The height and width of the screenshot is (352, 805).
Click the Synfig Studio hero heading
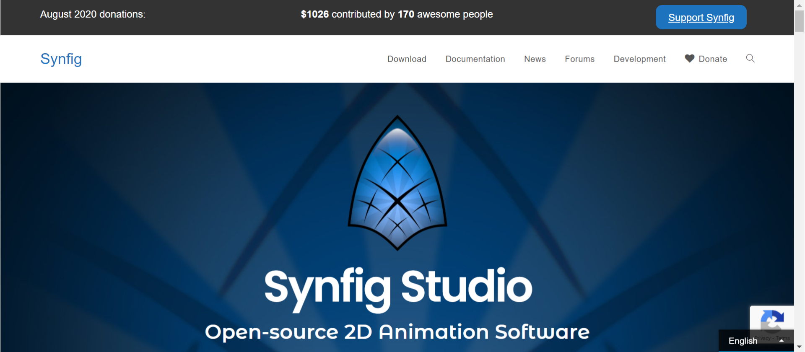[x=398, y=287]
